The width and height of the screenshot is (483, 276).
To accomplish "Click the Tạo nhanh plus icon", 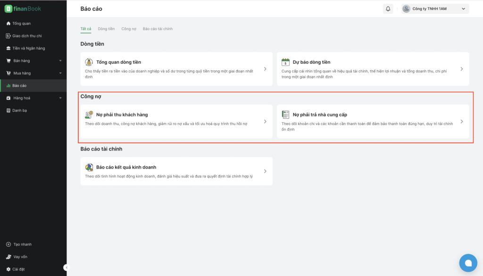I will pyautogui.click(x=8, y=244).
